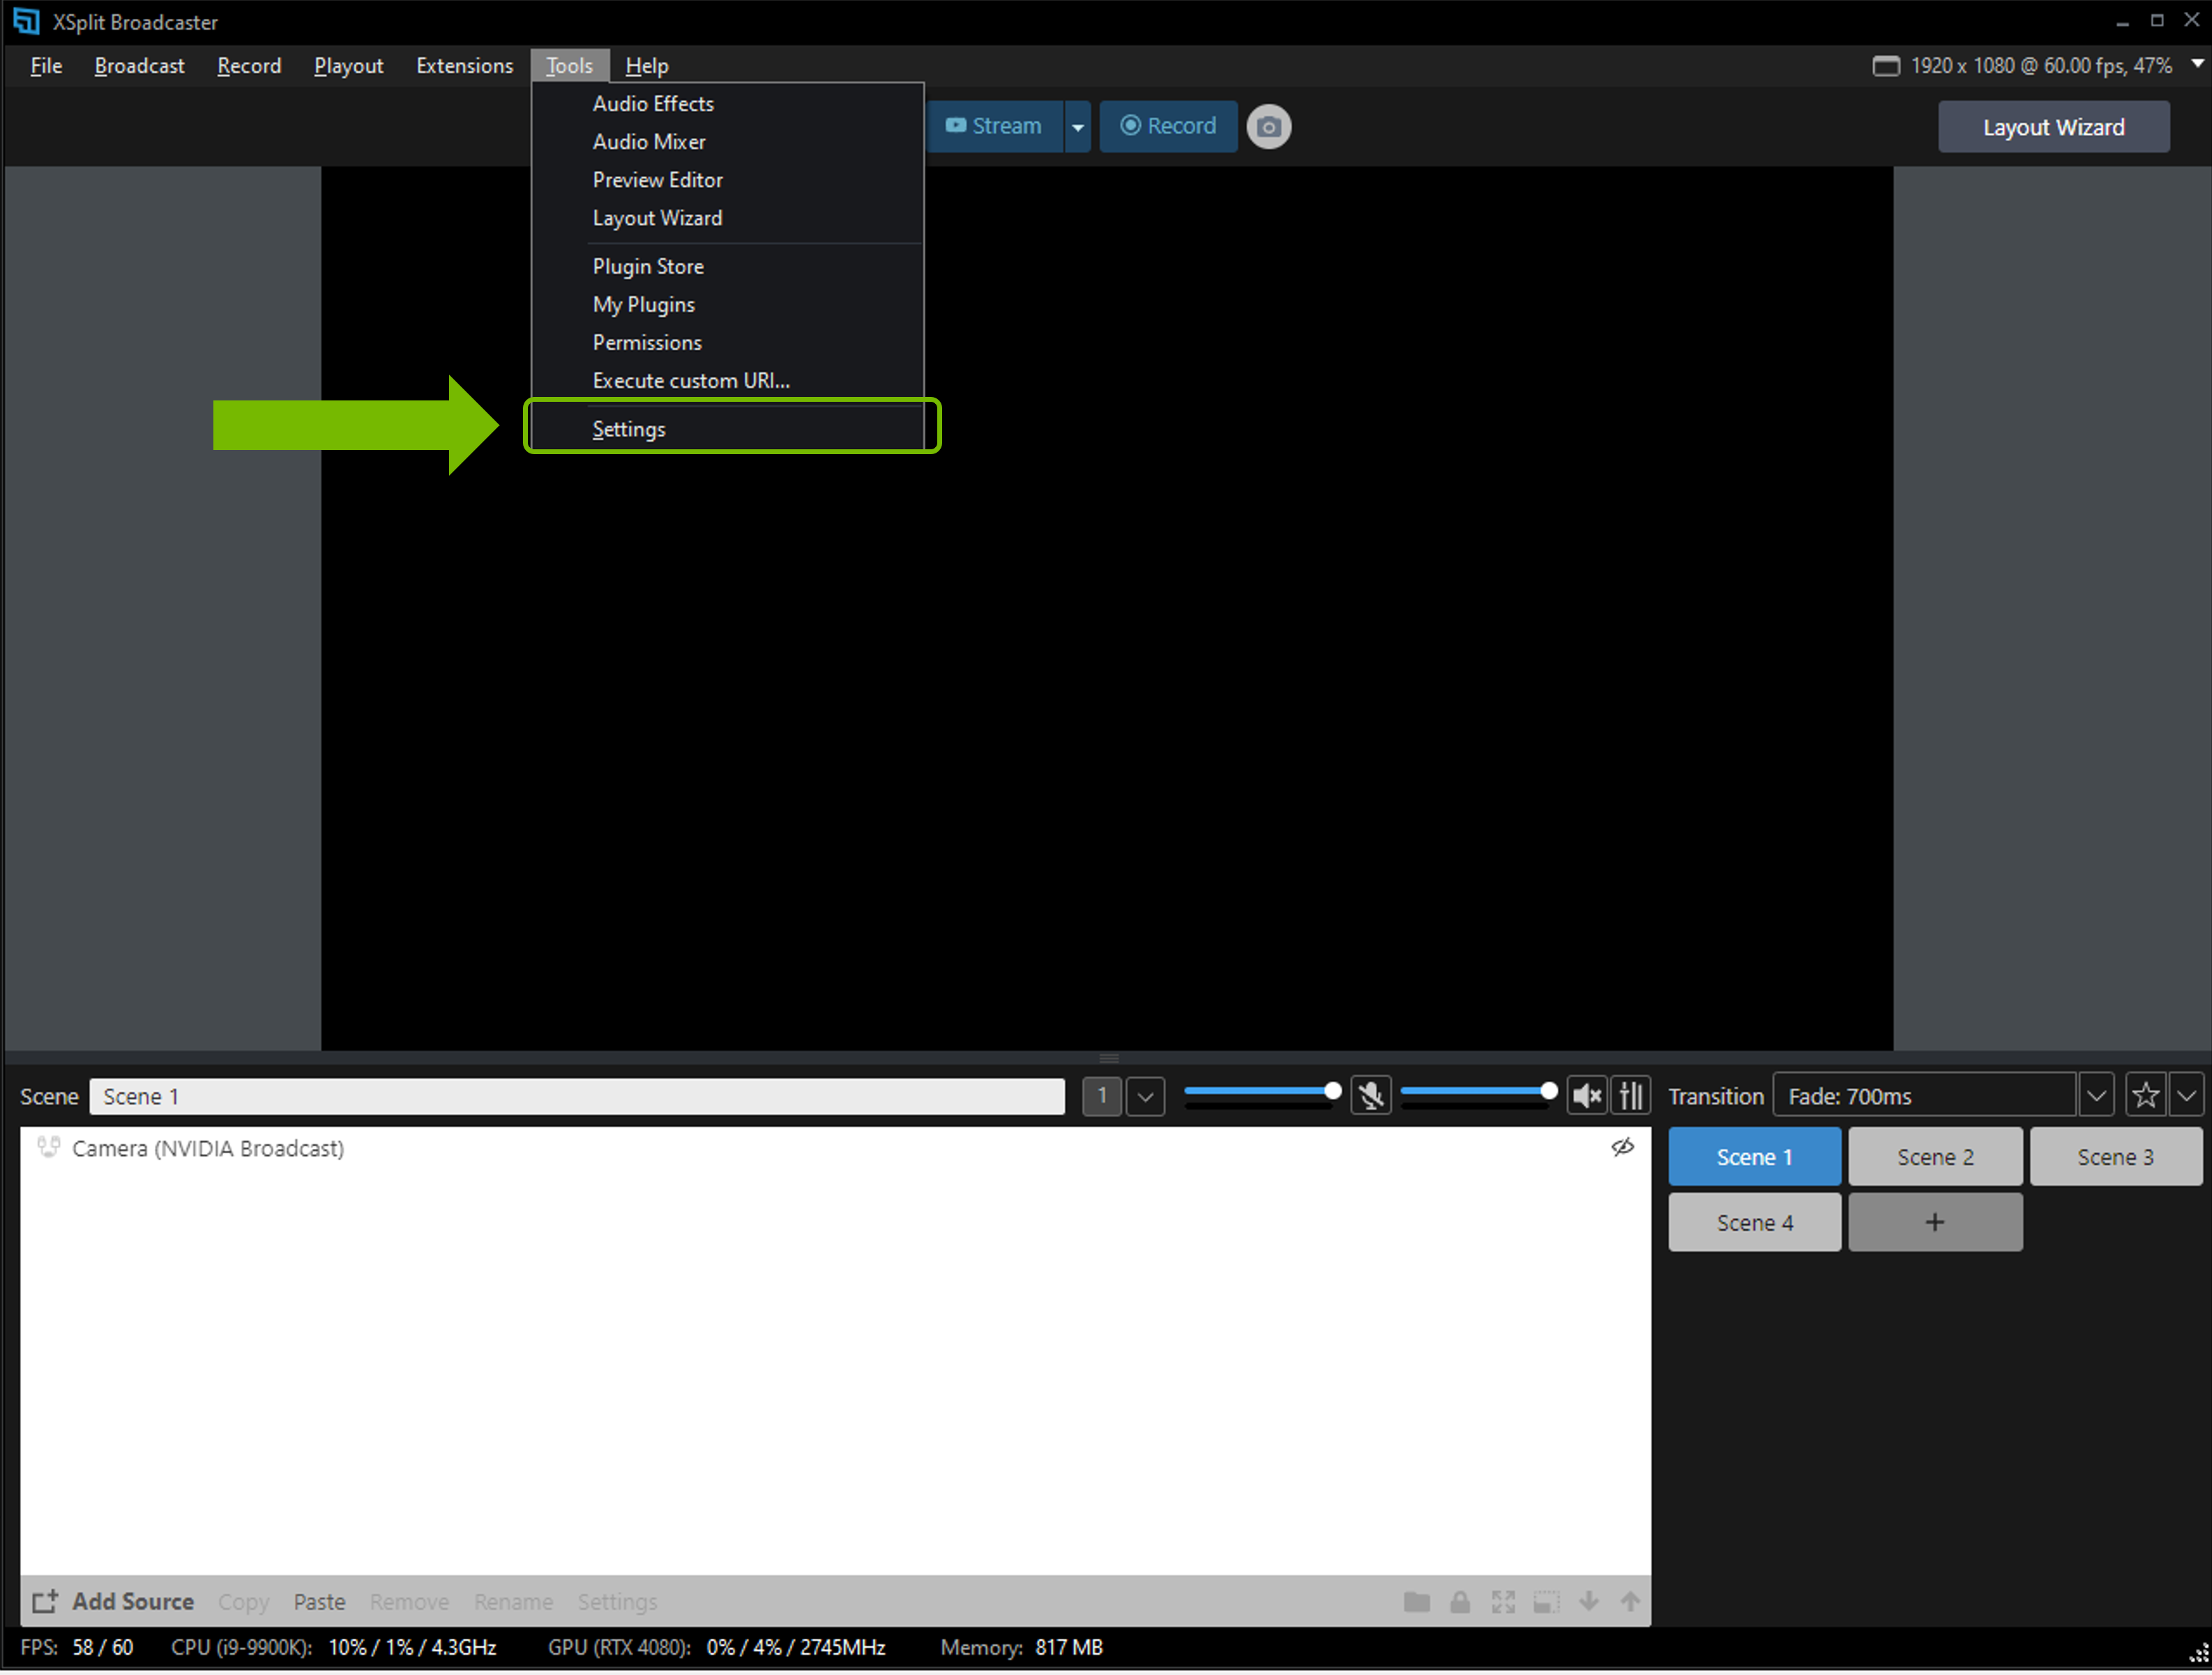Viewport: 2212px width, 1675px height.
Task: Select Settings in the Tools menu
Action: pyautogui.click(x=628, y=429)
